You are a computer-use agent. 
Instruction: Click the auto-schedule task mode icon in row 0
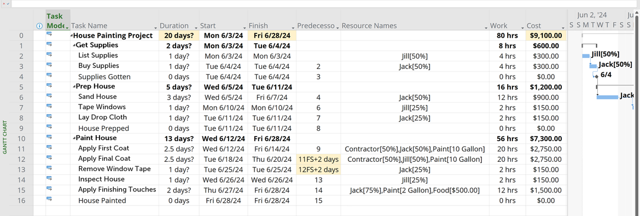(x=49, y=34)
